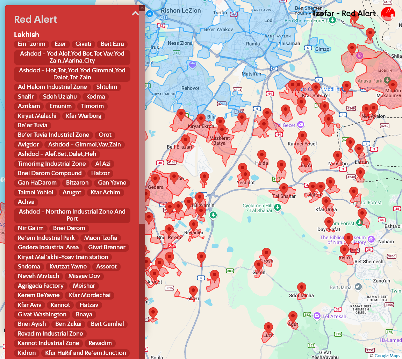Screen dimensions: 402x359
Task: Click the red pin at Yish'i
Action: [344, 251]
